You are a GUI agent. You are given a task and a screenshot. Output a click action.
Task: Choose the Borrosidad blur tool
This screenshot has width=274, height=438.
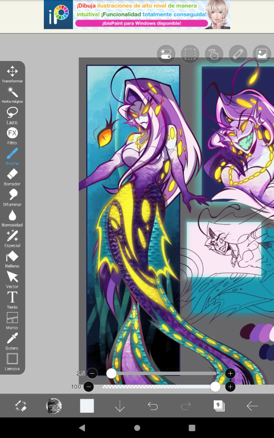point(12,218)
